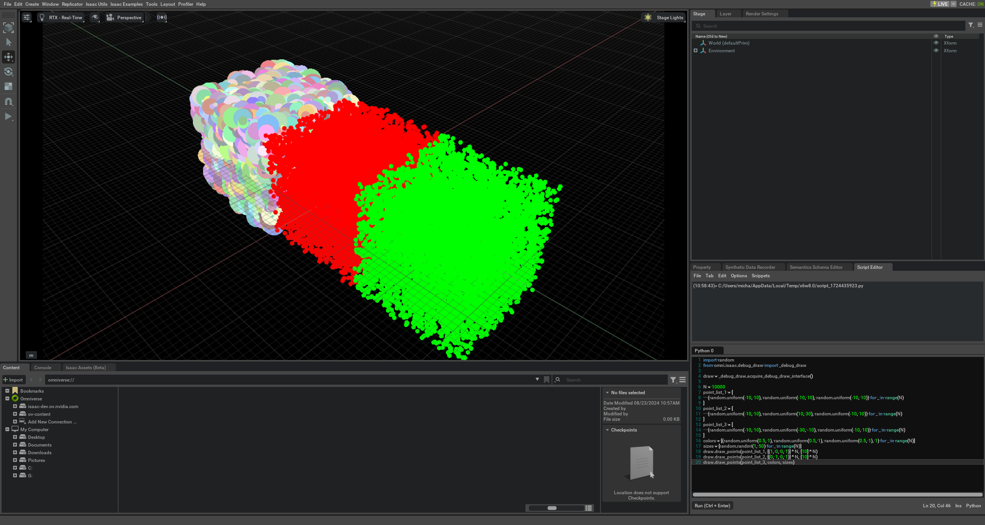
Task: Collapse the Bookmarks tree node
Action: [7, 391]
